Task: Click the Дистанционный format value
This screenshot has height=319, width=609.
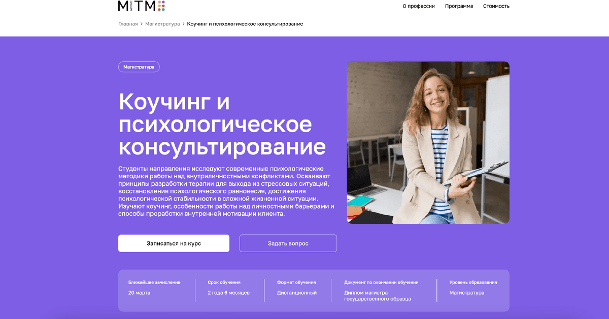Action: point(297,293)
